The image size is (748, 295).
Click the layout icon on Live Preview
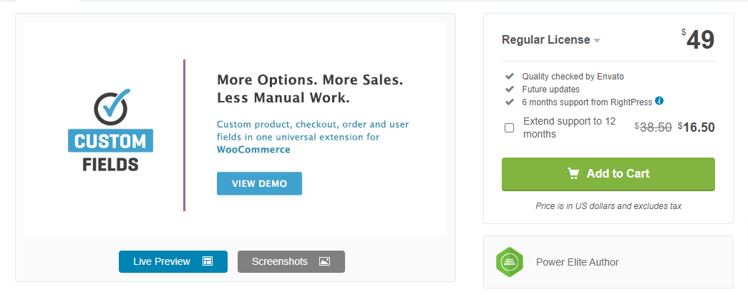[x=208, y=261]
